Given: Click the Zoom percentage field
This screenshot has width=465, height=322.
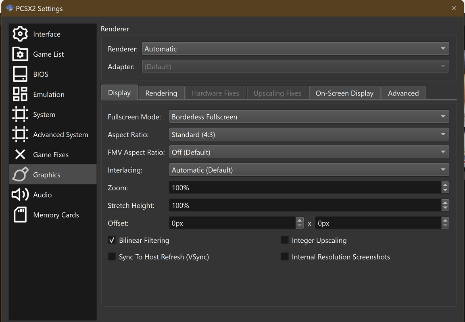Looking at the screenshot, I should point(304,188).
